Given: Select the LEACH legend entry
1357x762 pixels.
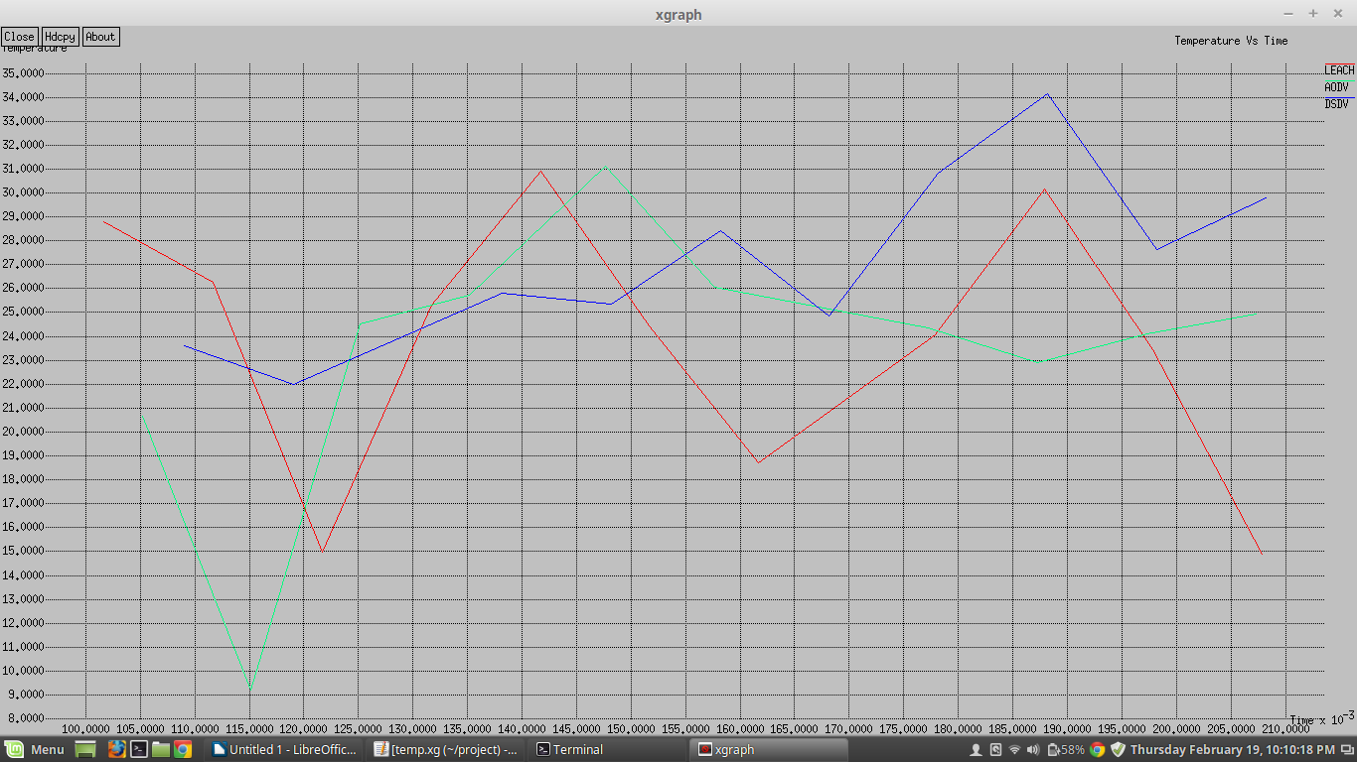Looking at the screenshot, I should (x=1339, y=70).
